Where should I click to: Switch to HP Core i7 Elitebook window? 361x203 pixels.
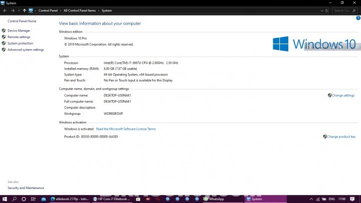coord(112,199)
